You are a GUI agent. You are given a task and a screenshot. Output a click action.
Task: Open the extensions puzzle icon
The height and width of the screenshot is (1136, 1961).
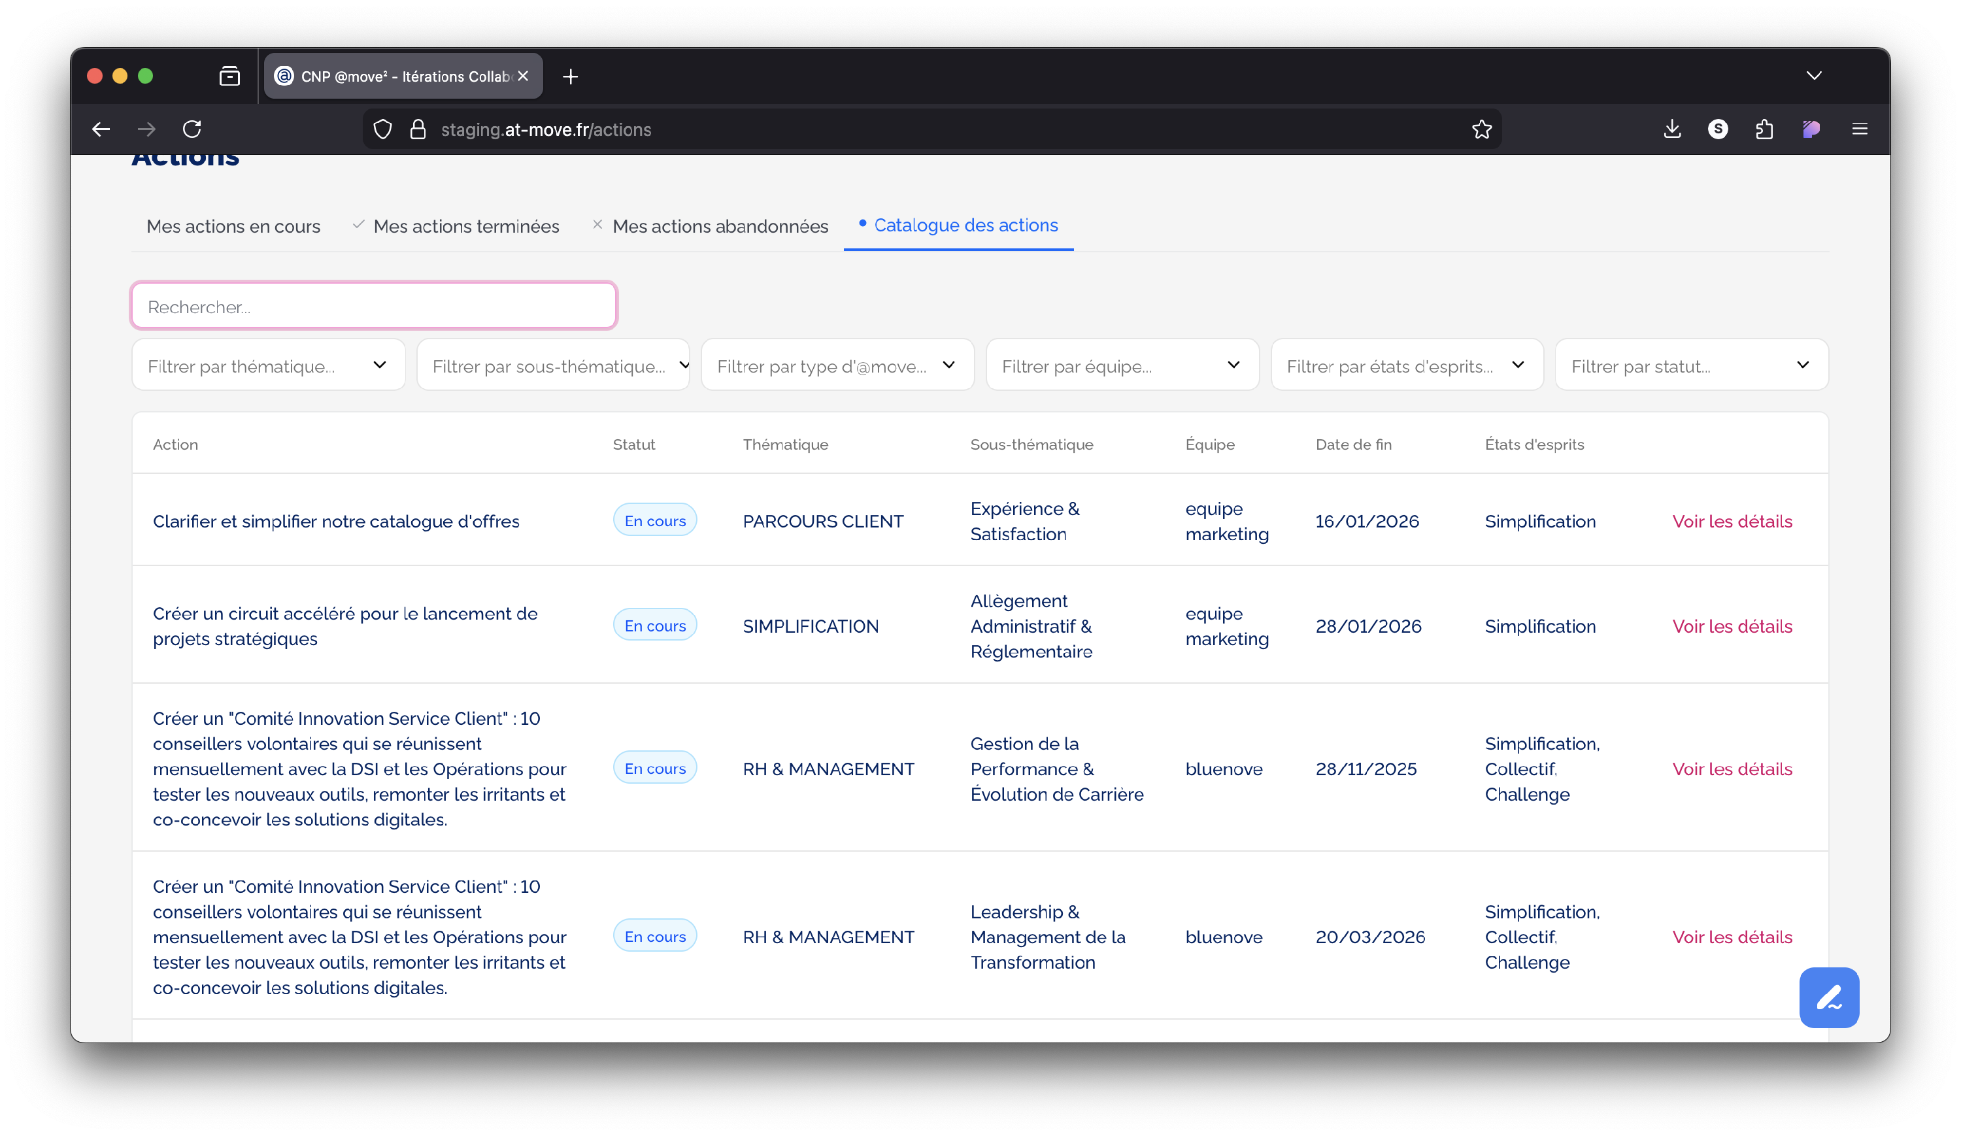pyautogui.click(x=1764, y=129)
